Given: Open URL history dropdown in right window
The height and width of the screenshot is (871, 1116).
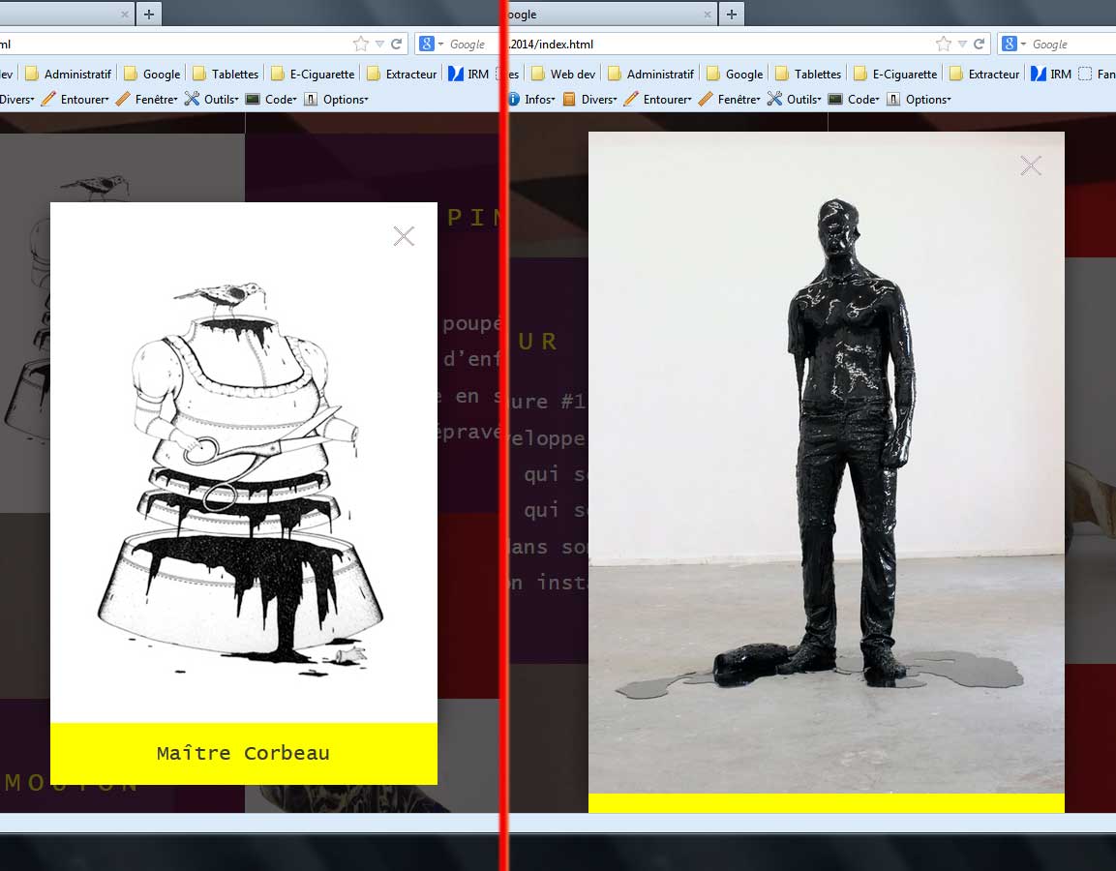Looking at the screenshot, I should pos(962,44).
